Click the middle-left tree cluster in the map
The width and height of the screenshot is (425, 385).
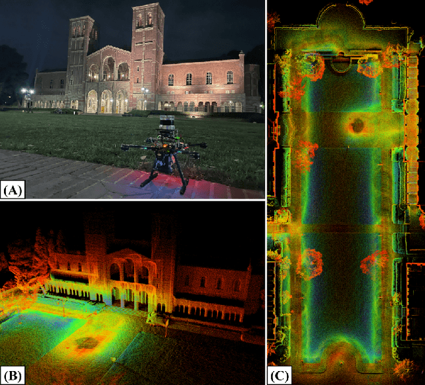click(x=308, y=263)
